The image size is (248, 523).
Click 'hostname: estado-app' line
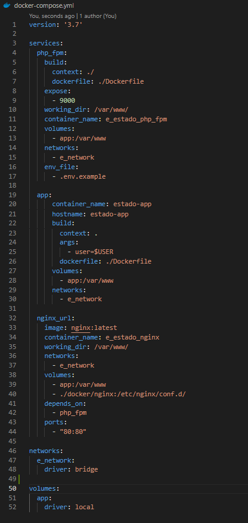click(90, 214)
